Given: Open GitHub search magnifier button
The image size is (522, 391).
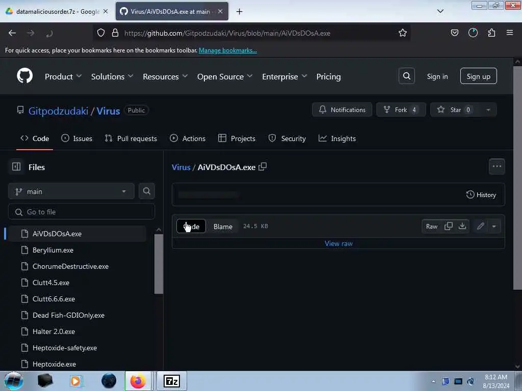Looking at the screenshot, I should [x=406, y=76].
